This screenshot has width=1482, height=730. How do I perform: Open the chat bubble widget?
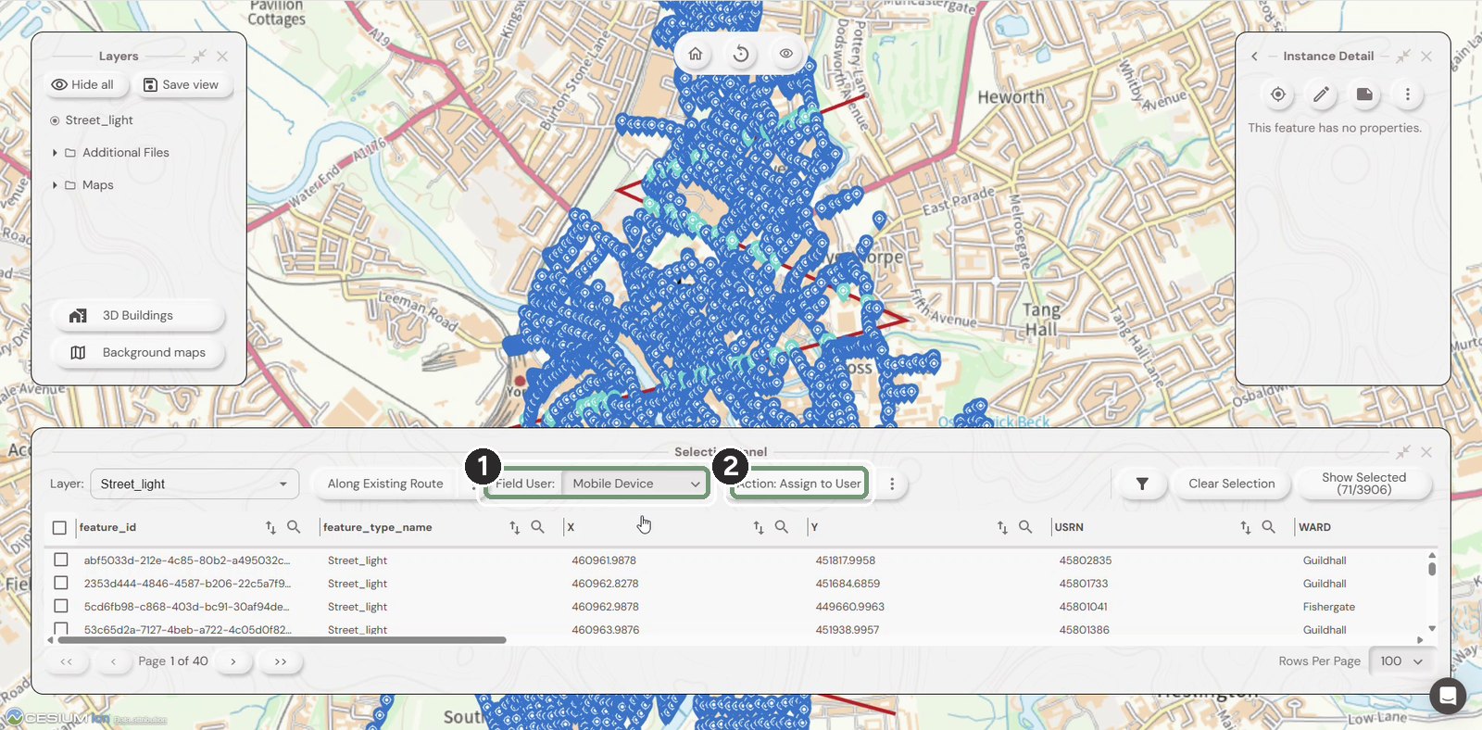click(x=1448, y=696)
